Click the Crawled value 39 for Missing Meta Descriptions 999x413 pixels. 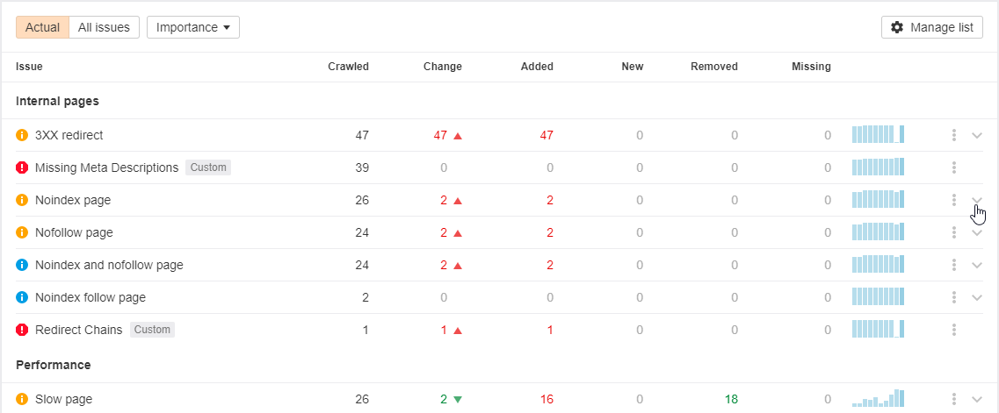tap(362, 167)
